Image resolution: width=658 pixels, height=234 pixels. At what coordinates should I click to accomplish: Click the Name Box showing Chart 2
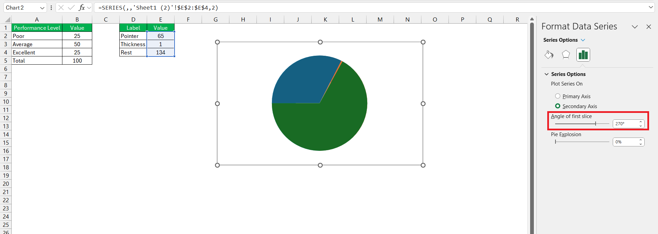[x=21, y=8]
